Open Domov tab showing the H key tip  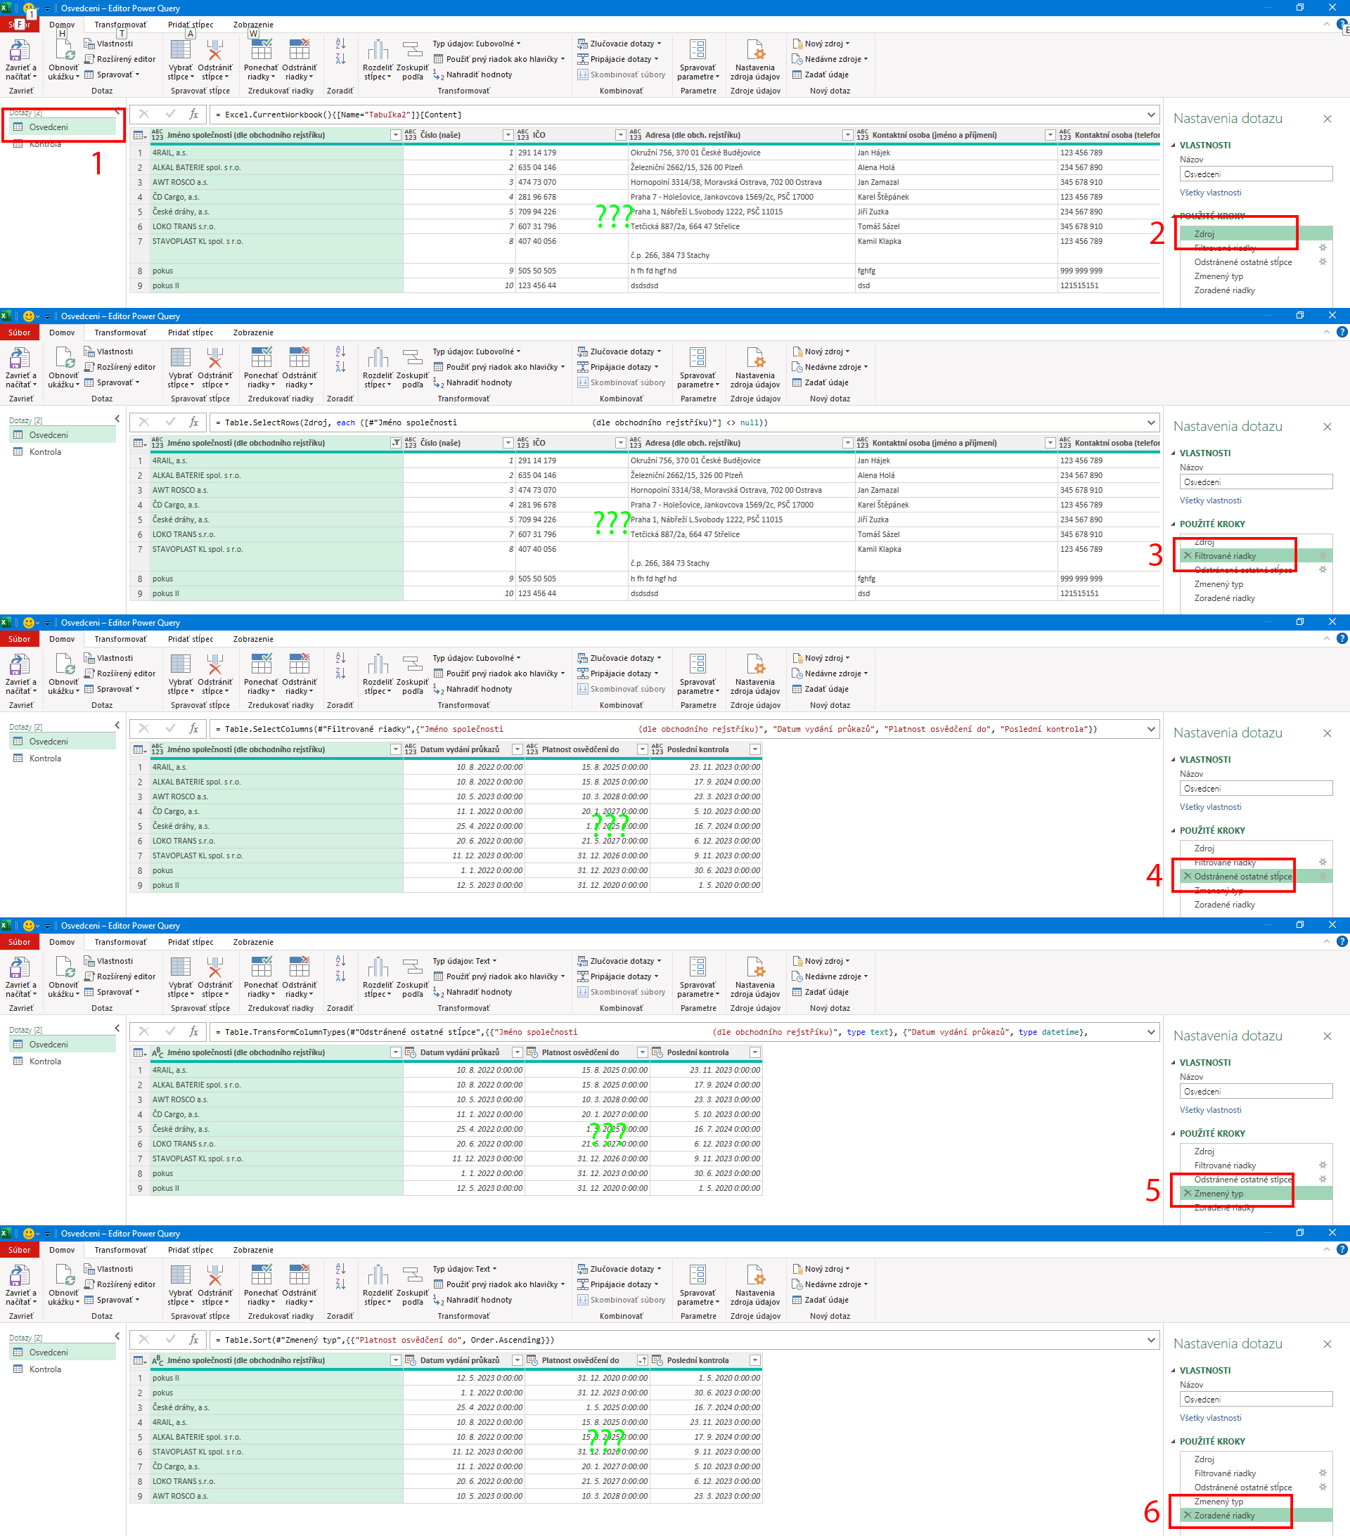62,25
